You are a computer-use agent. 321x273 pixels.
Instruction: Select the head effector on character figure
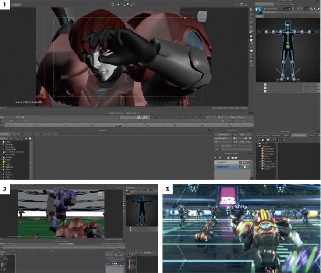288,25
